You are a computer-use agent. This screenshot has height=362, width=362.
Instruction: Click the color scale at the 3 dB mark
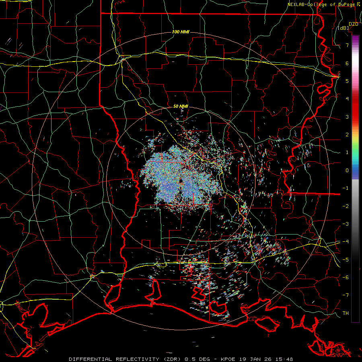pos(355,117)
